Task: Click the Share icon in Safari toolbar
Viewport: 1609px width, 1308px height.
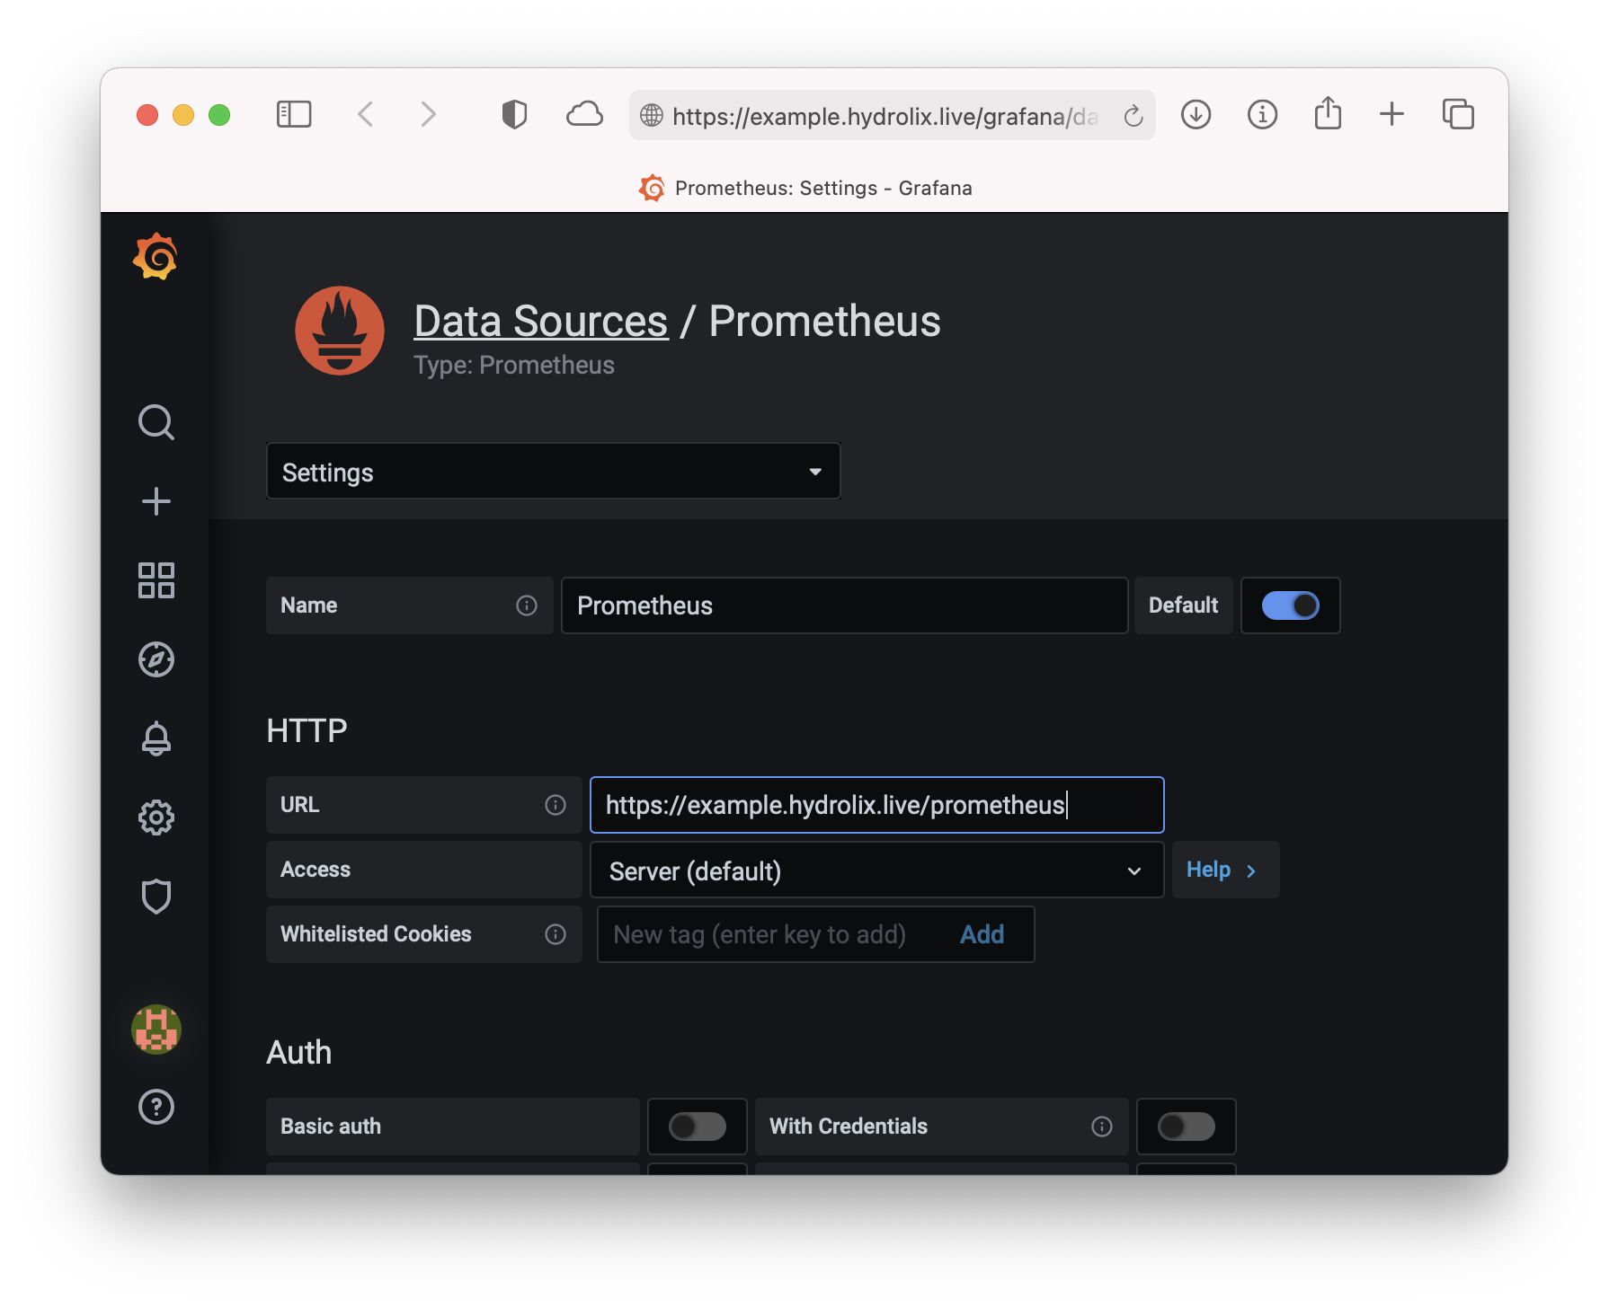Action: (1328, 113)
